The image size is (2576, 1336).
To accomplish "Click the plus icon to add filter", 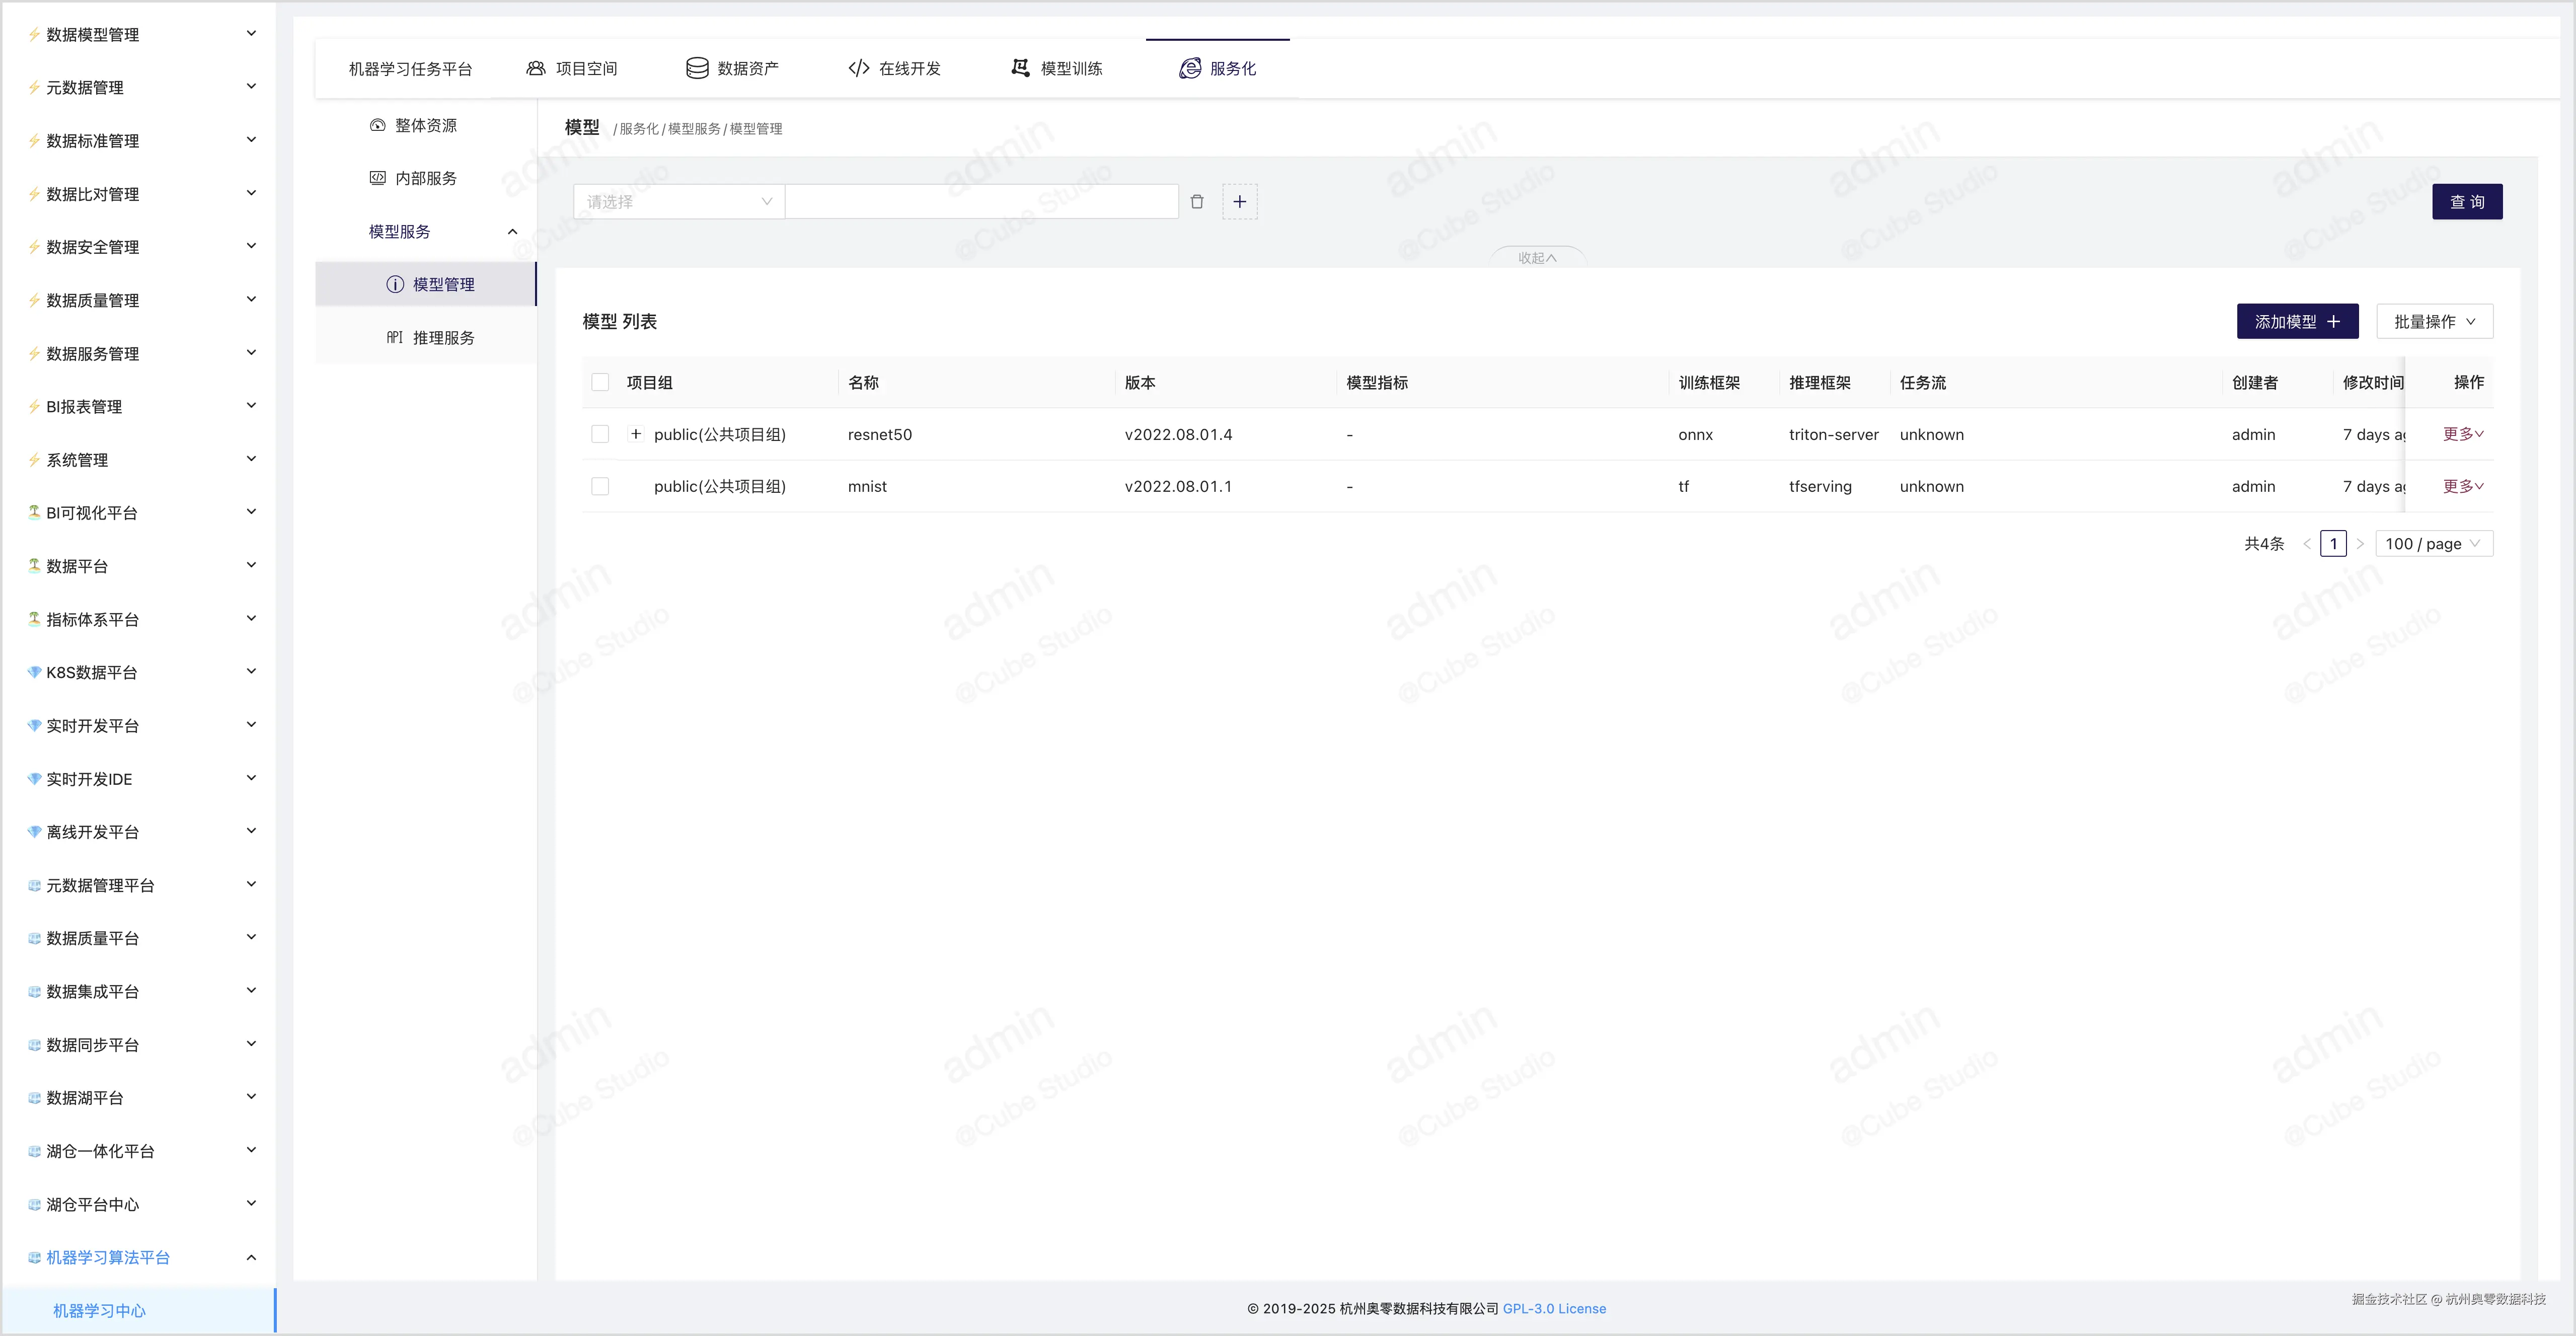I will (1239, 202).
